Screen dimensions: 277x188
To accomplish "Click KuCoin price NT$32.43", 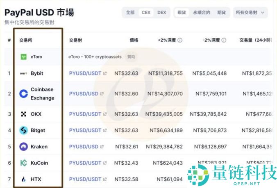I will [126, 163].
